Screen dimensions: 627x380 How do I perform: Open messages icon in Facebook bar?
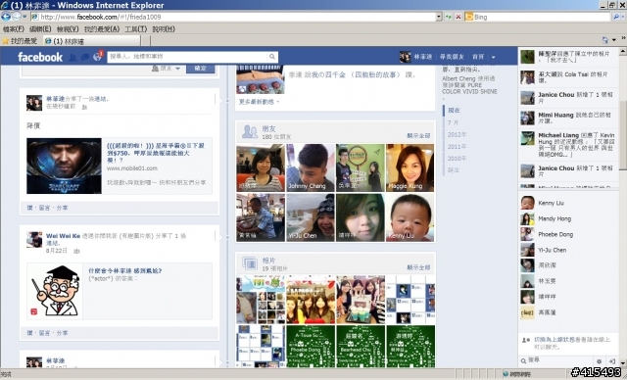click(85, 57)
